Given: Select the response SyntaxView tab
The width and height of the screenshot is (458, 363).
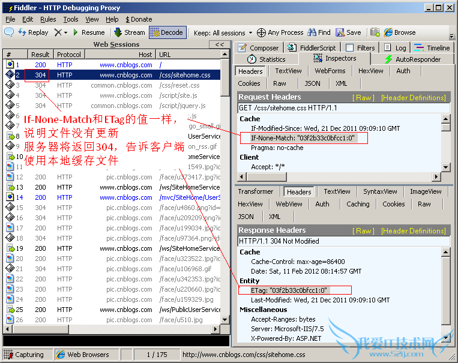Looking at the screenshot, I should (x=380, y=191).
